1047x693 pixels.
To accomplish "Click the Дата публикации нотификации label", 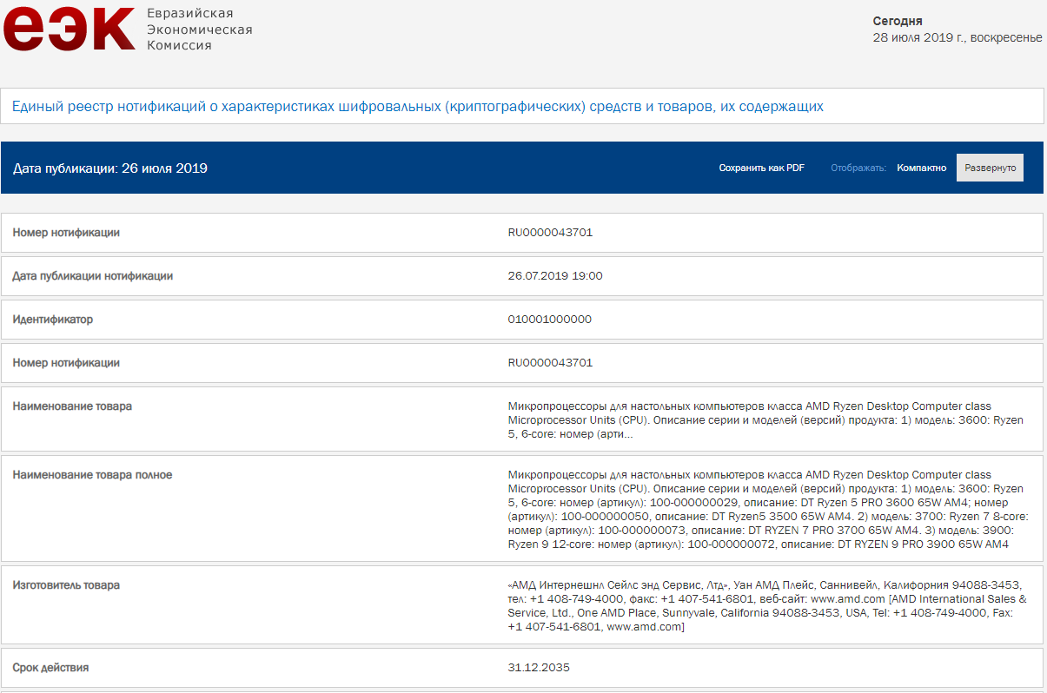I will click(93, 276).
